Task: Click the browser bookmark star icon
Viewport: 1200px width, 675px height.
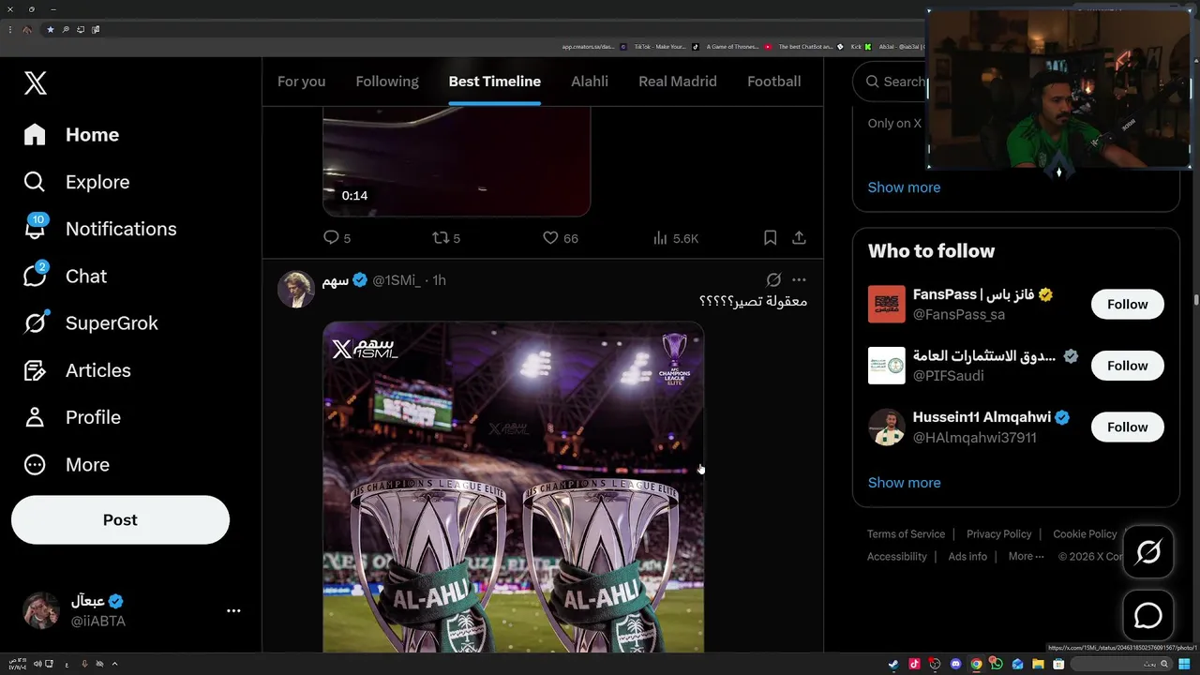Action: (x=51, y=29)
